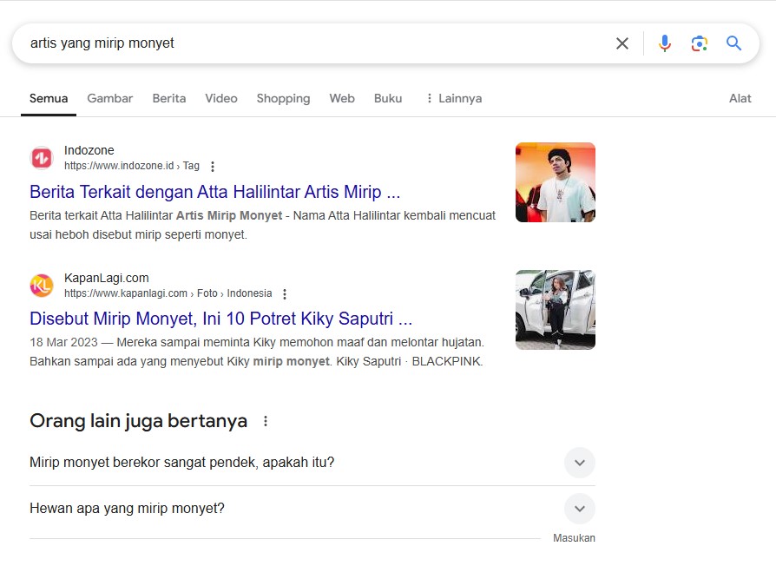Open the Lainnya more menu
This screenshot has height=566, width=776.
[x=454, y=98]
